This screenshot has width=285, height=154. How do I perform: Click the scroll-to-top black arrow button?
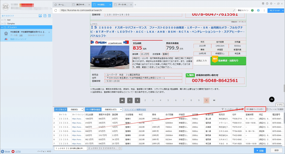pyautogui.click(x=272, y=99)
